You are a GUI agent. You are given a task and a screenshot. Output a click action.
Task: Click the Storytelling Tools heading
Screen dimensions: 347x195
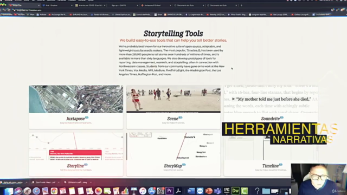173,34
